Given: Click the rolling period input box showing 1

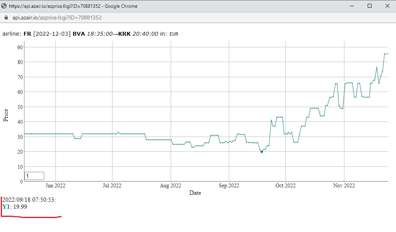Looking at the screenshot, I should [35, 176].
